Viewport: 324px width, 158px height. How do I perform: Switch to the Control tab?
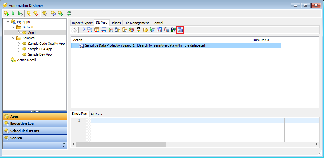click(158, 23)
